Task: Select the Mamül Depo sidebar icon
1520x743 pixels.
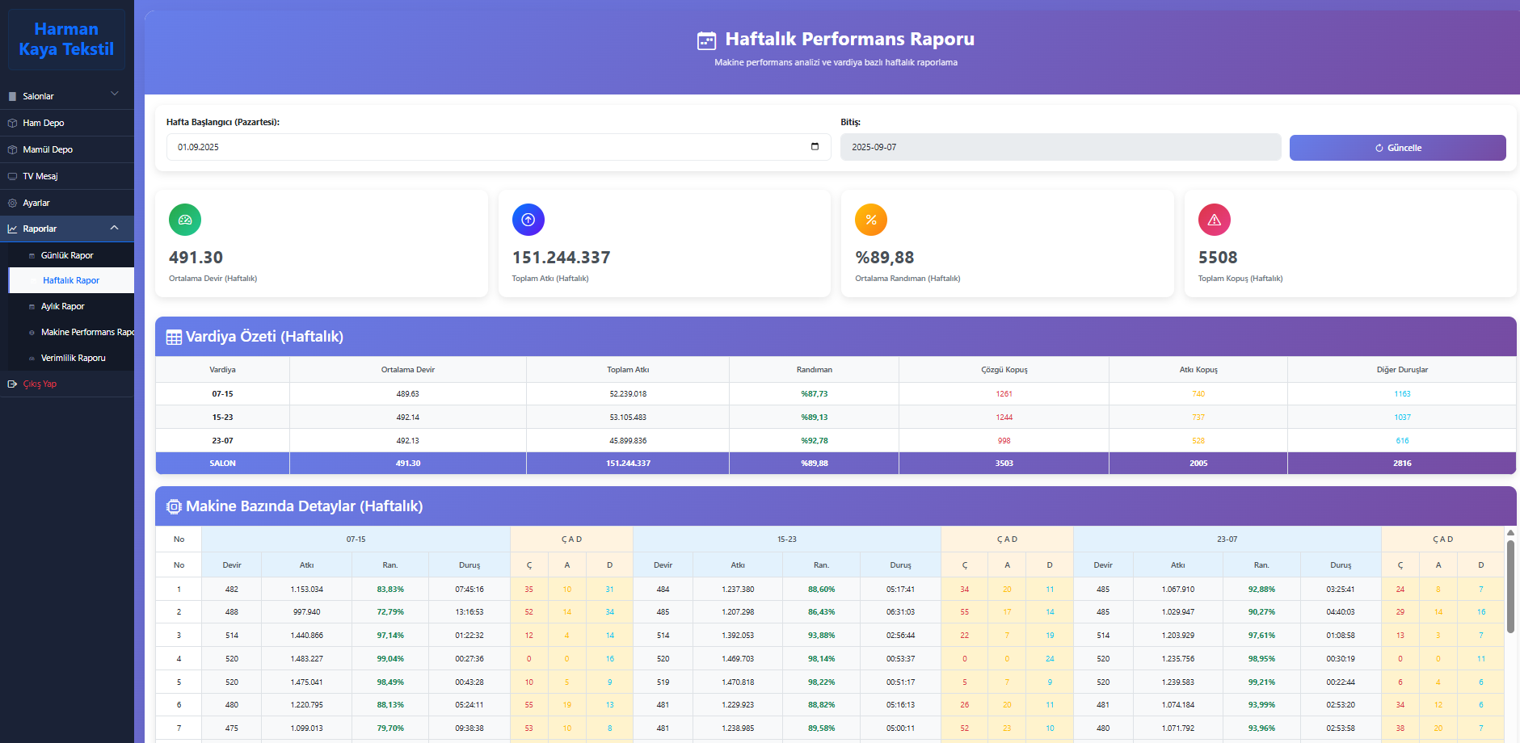Action: pyautogui.click(x=12, y=149)
